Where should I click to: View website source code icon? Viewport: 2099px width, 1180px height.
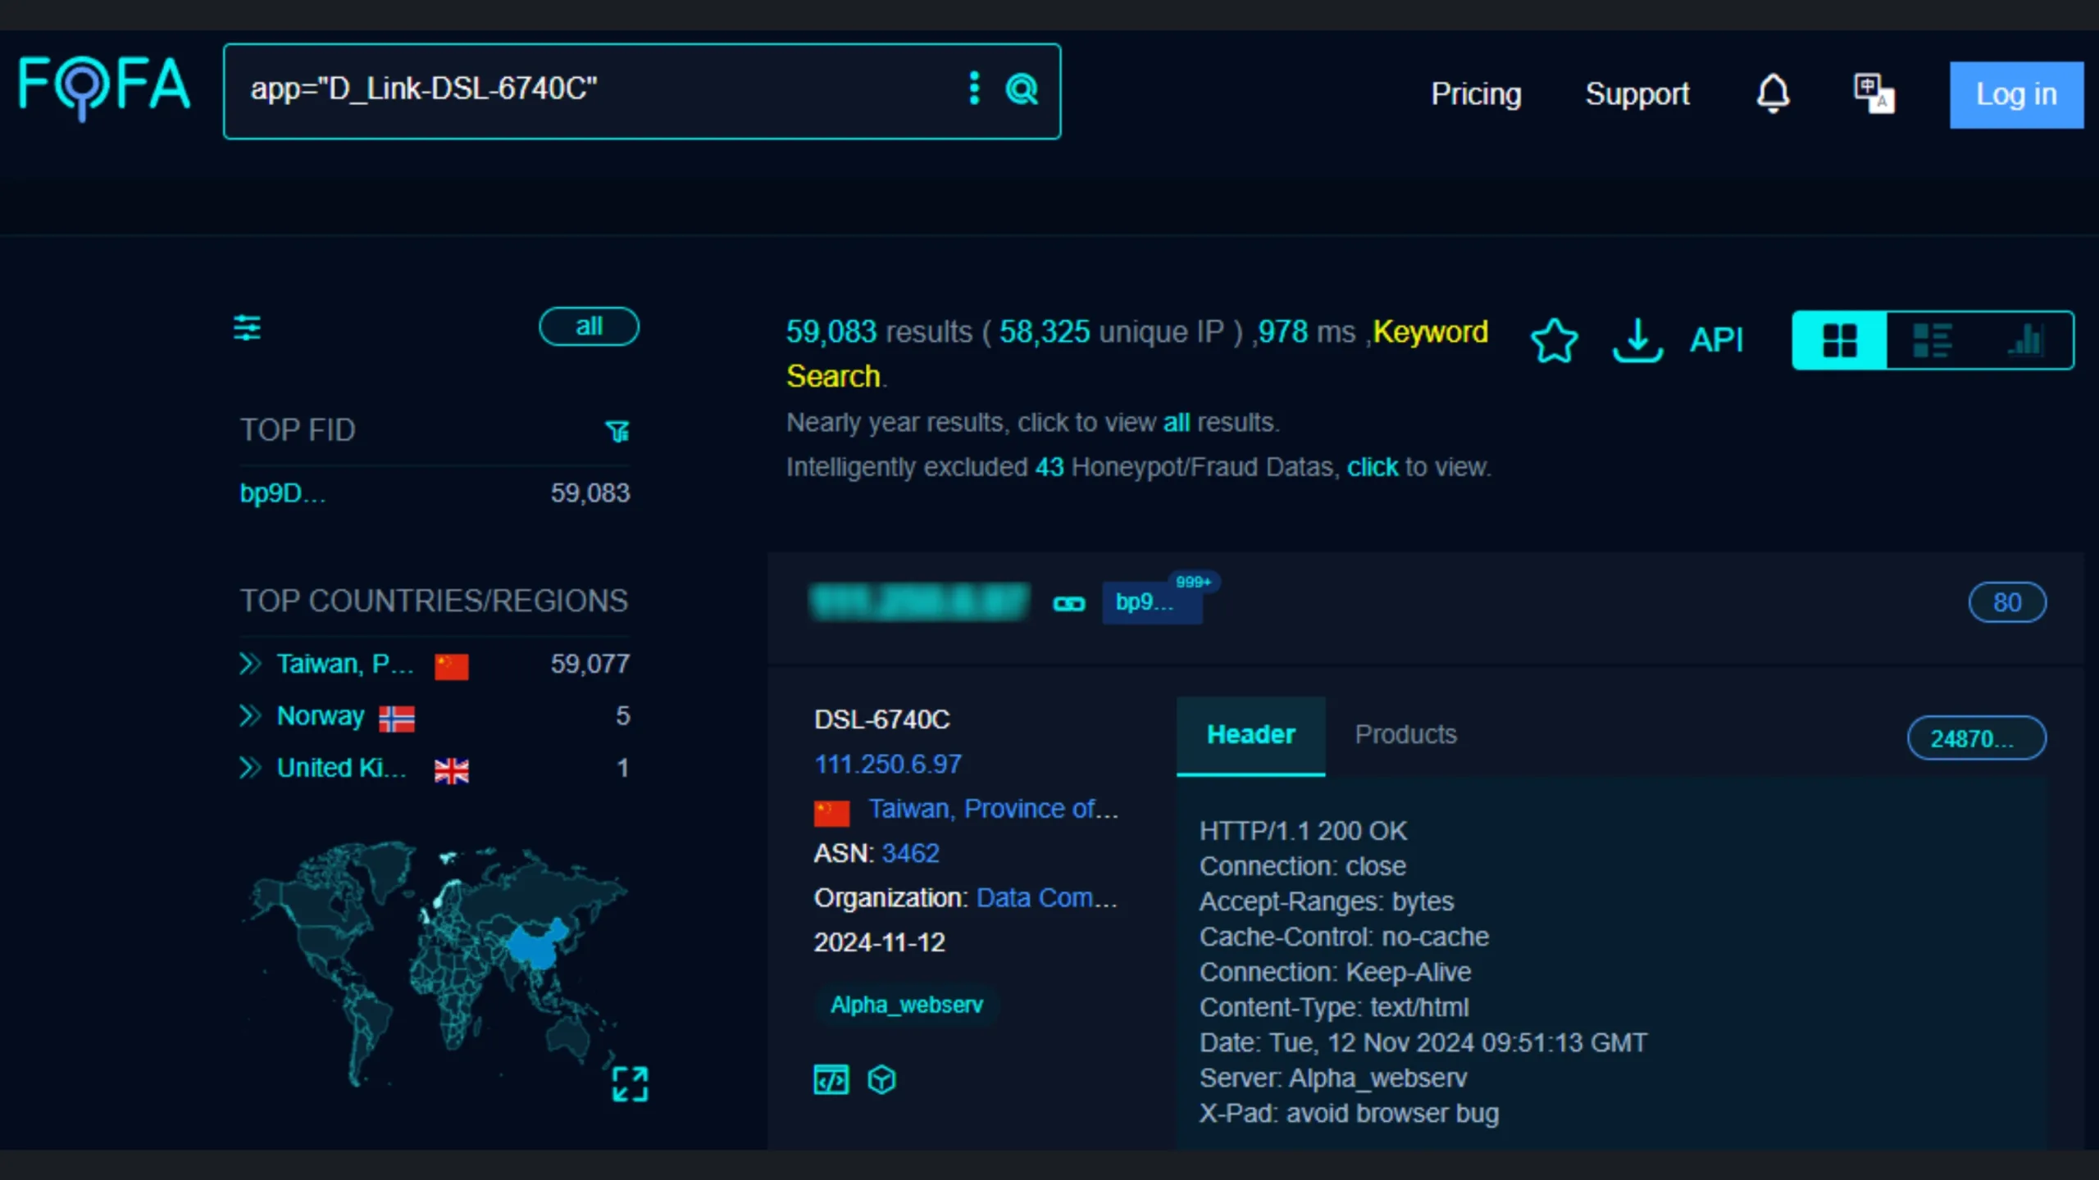point(831,1080)
